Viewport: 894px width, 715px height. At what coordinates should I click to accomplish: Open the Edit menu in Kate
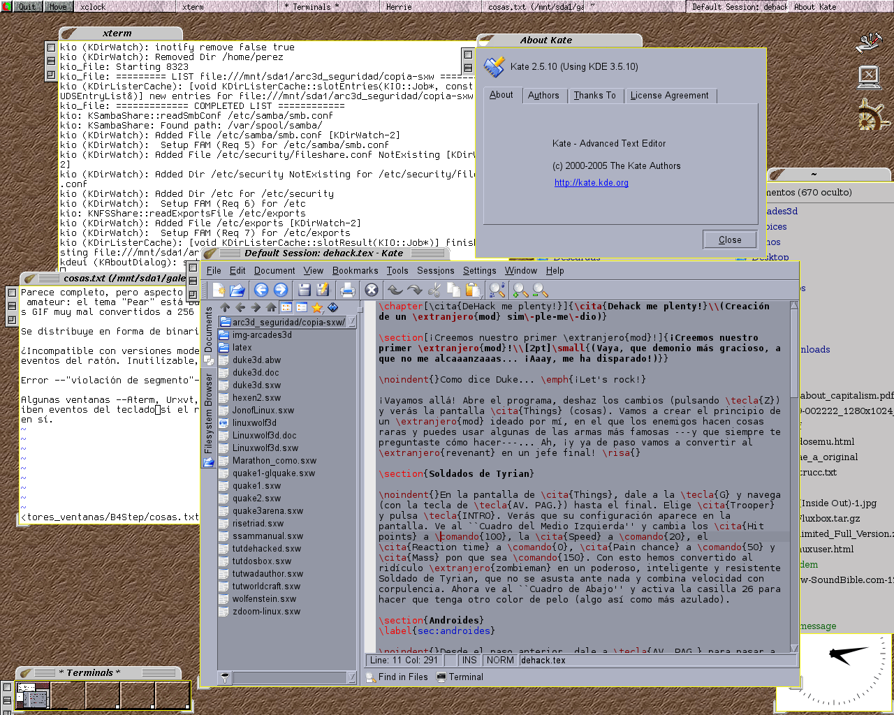237,271
